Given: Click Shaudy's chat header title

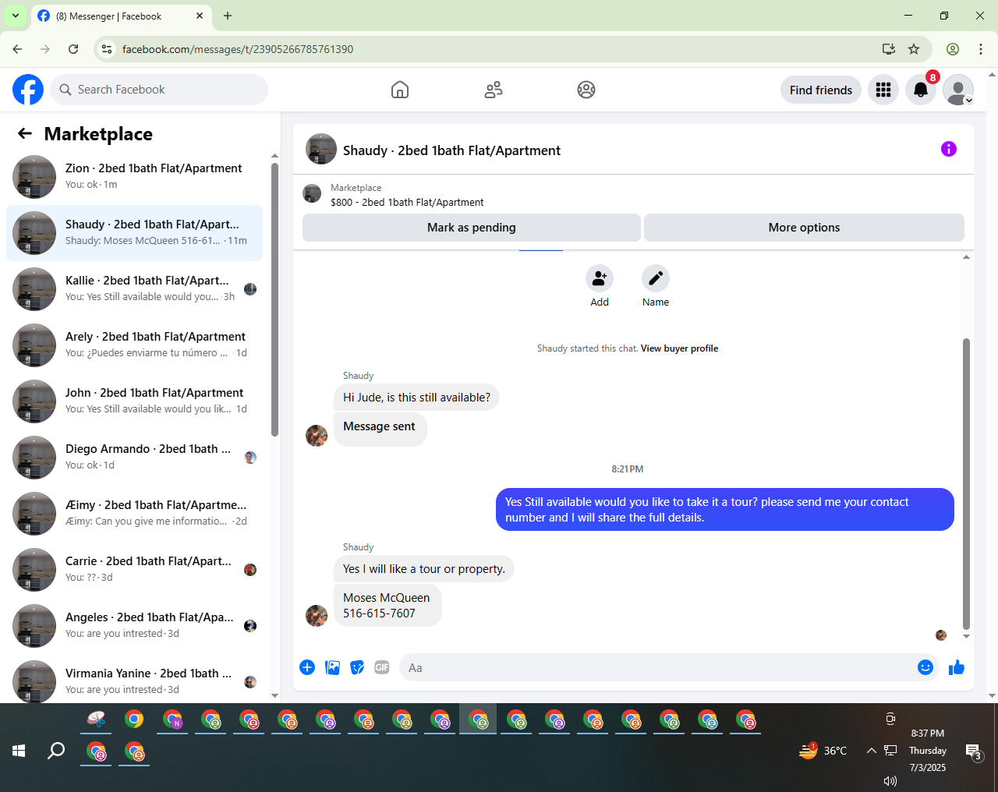Looking at the screenshot, I should [x=451, y=150].
